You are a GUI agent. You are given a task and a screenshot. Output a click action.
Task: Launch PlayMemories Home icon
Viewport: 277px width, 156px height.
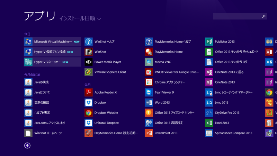[149, 52]
